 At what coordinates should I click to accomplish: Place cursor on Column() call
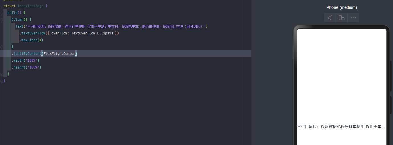[19, 20]
